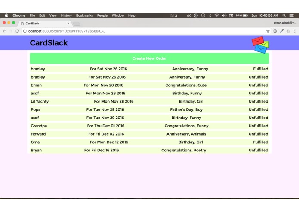Open the People menu

tap(102, 15)
